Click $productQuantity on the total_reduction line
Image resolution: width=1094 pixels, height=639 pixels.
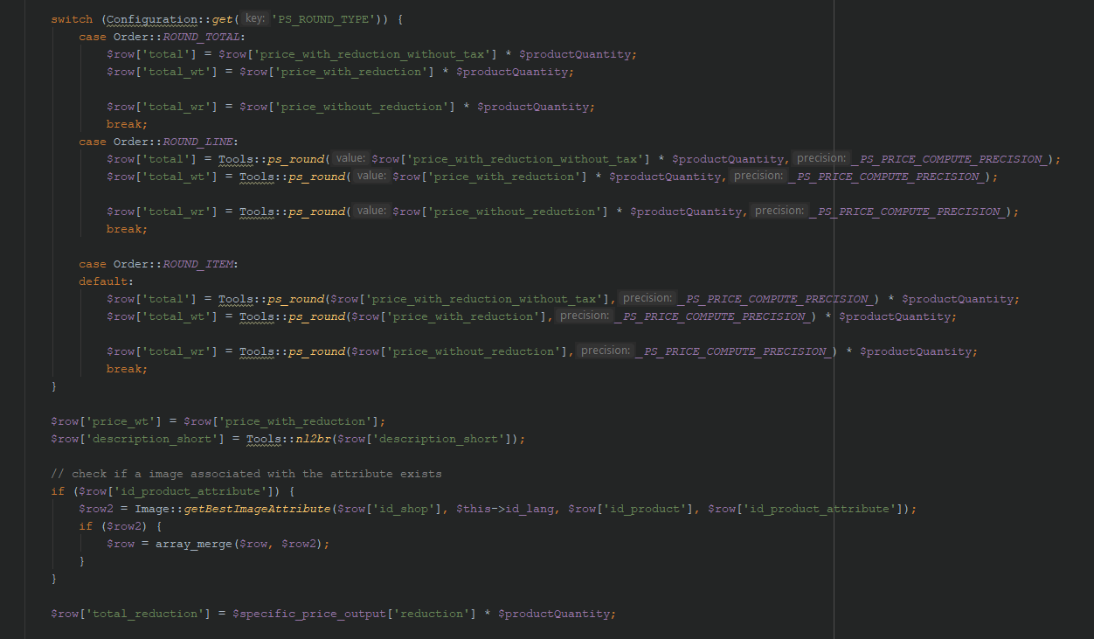tap(554, 614)
